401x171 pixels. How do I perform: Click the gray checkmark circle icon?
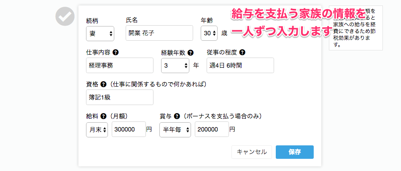65,17
